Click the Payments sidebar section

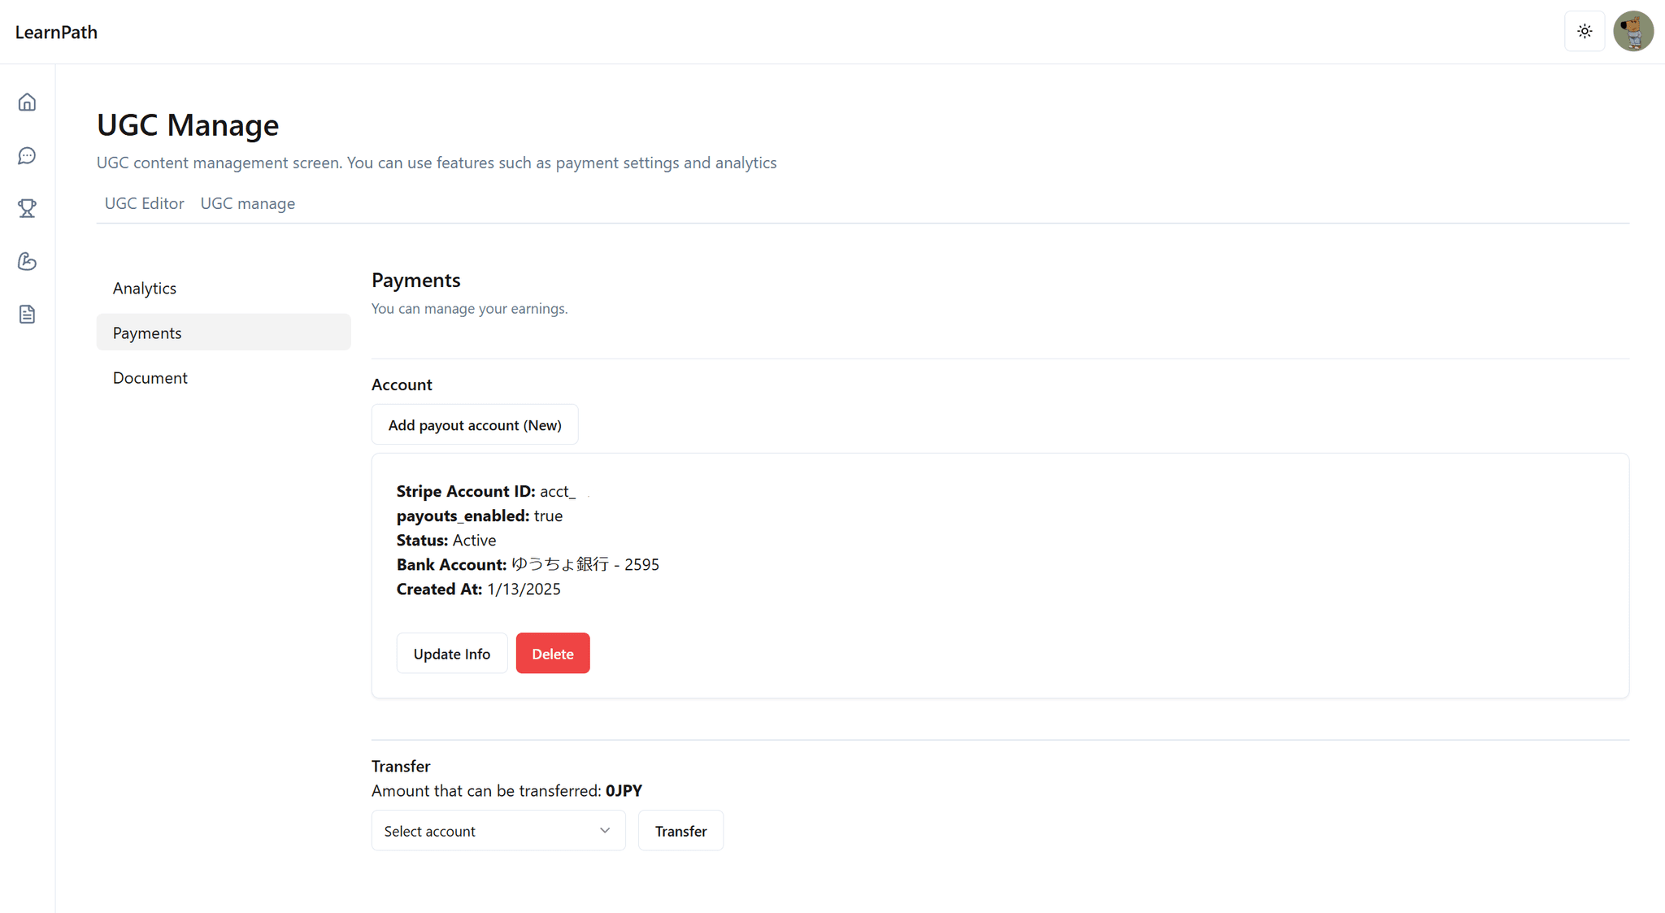[223, 333]
